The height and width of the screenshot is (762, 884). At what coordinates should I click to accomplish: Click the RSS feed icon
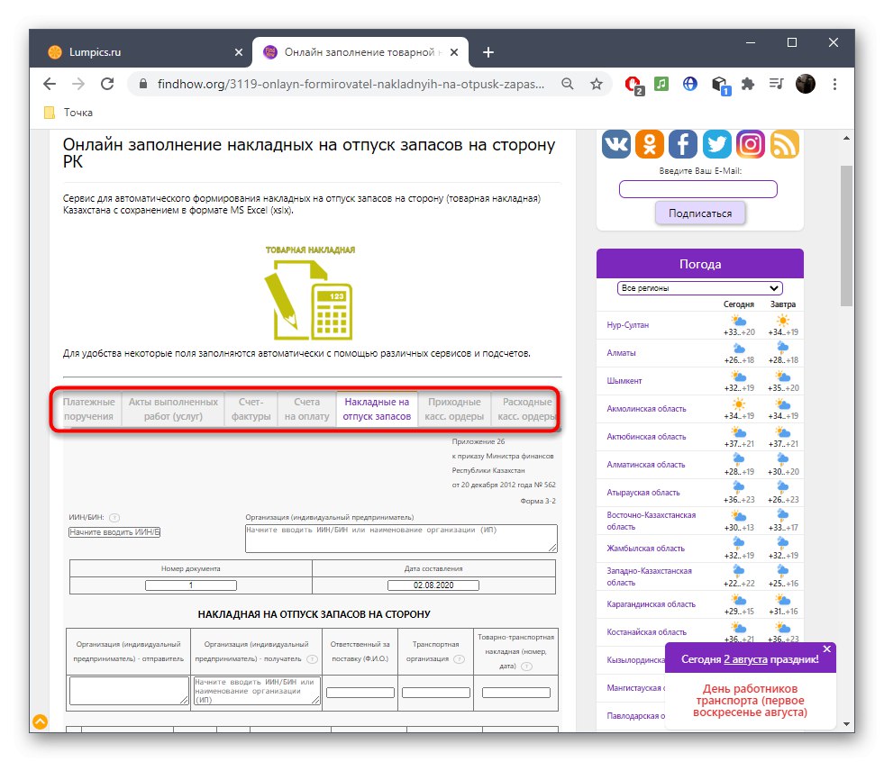[783, 143]
